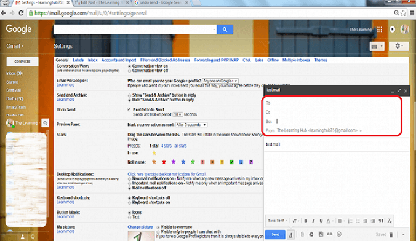Click the Bcc recipients field
The width and height of the screenshot is (416, 241).
337,122
